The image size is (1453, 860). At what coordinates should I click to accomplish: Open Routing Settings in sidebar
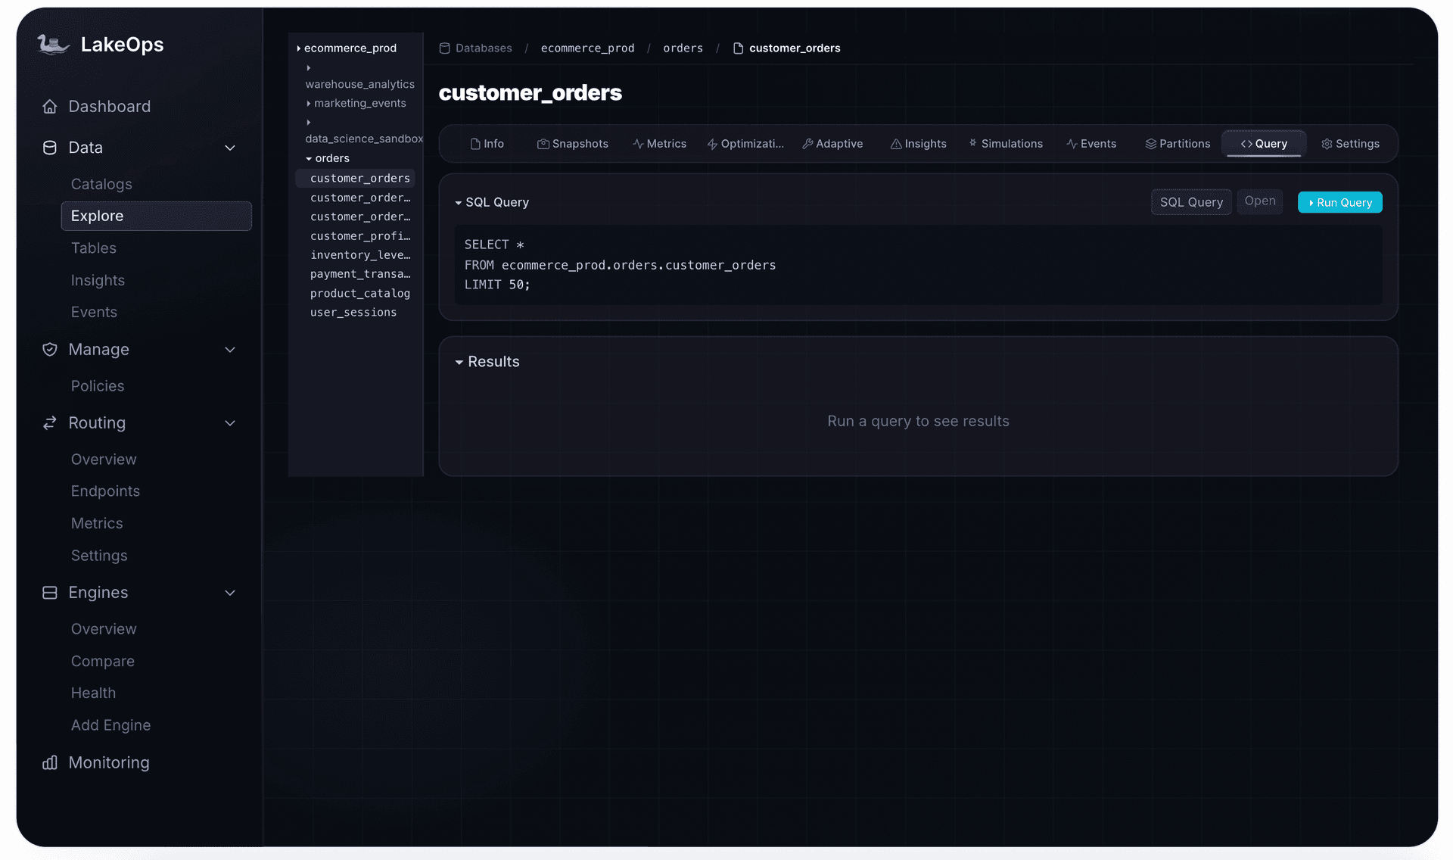click(99, 556)
